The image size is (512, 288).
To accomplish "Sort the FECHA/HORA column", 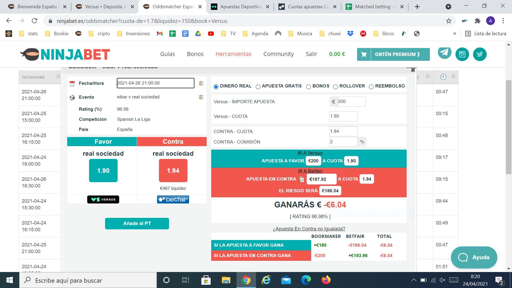I will point(58,77).
